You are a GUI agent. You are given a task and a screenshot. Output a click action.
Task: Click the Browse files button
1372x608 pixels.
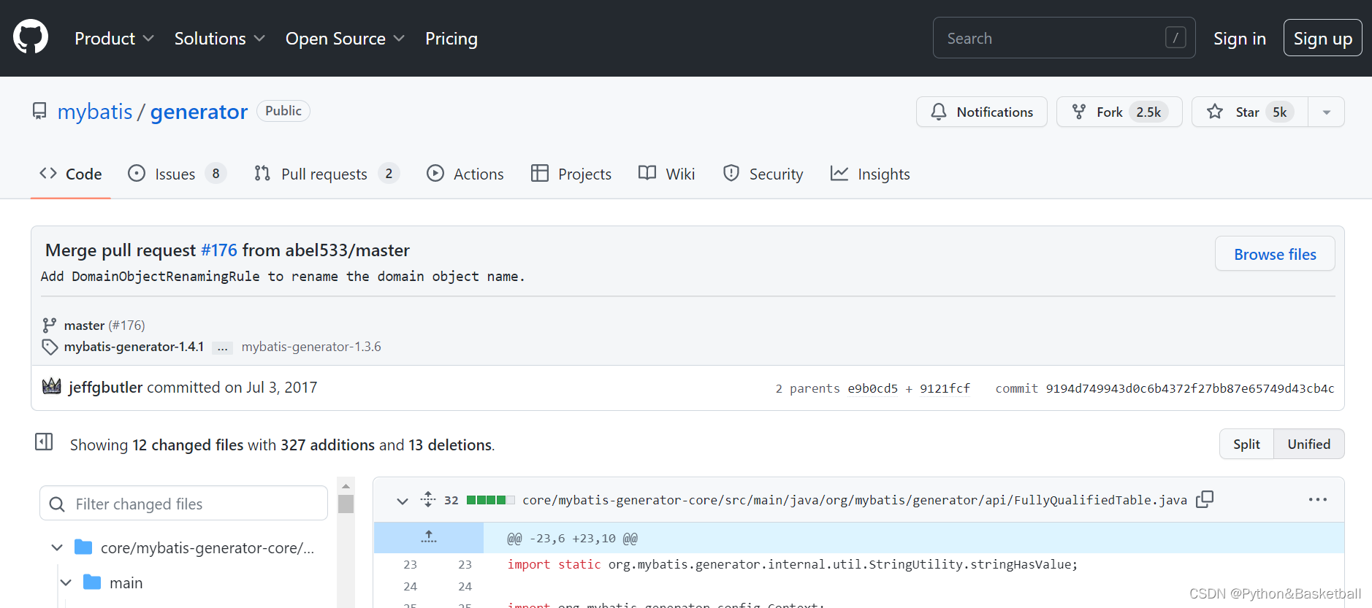pos(1275,254)
